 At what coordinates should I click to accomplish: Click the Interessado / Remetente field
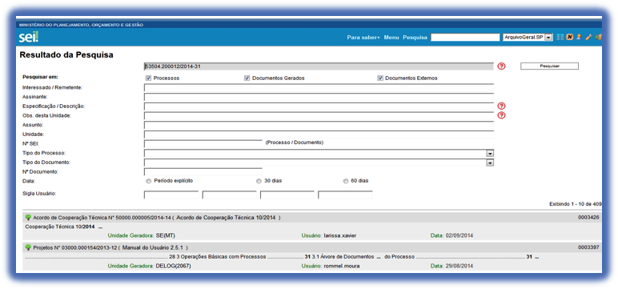319,87
